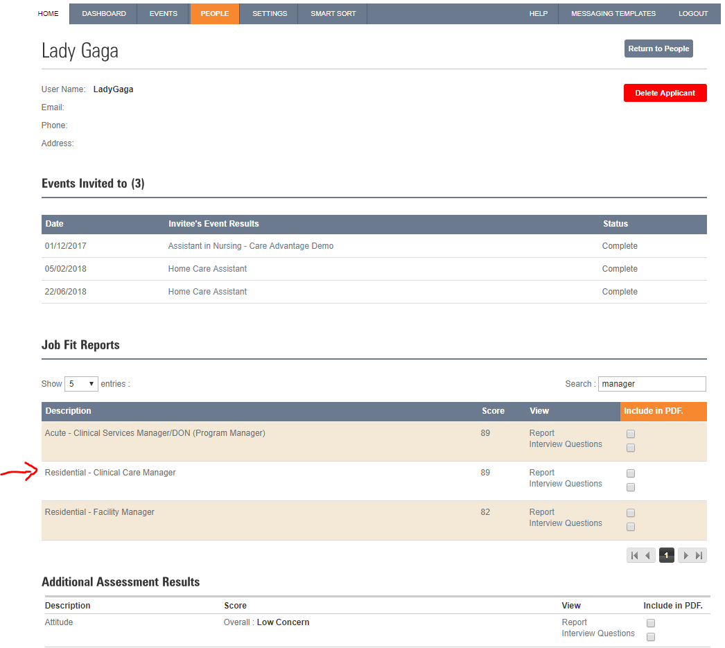The width and height of the screenshot is (725, 648).
Task: Open the HELP menu
Action: pyautogui.click(x=538, y=13)
